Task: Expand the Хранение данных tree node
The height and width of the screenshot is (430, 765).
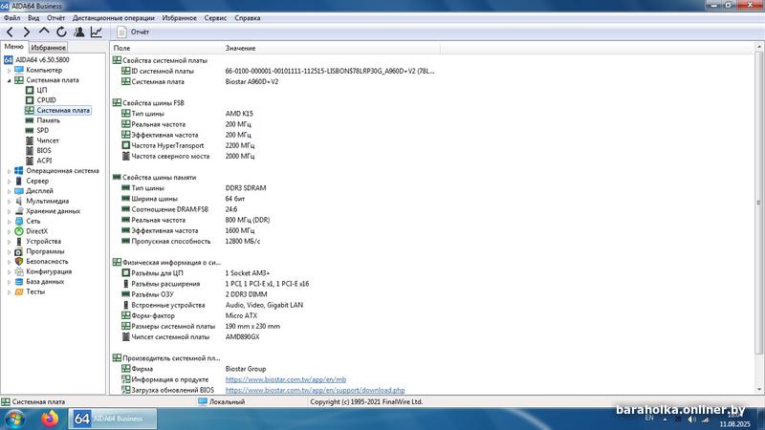Action: [9, 211]
